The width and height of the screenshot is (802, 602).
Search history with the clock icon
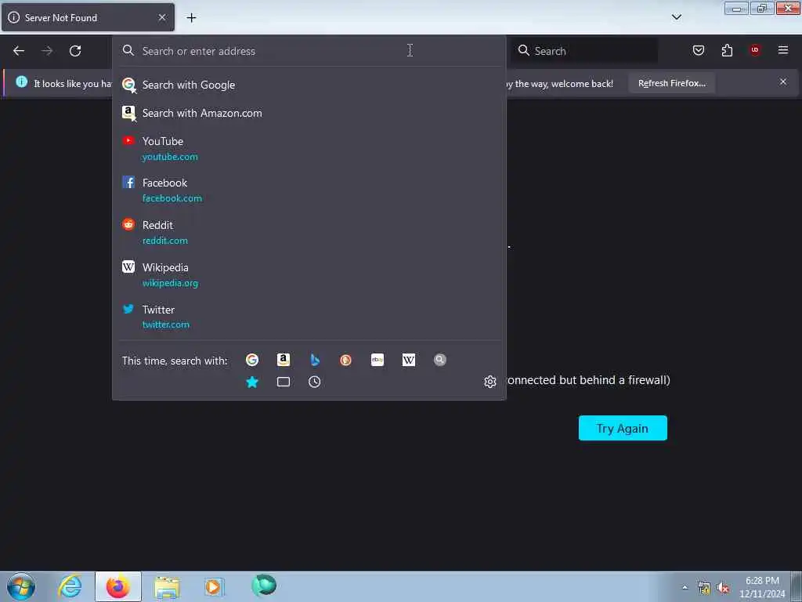(x=315, y=382)
